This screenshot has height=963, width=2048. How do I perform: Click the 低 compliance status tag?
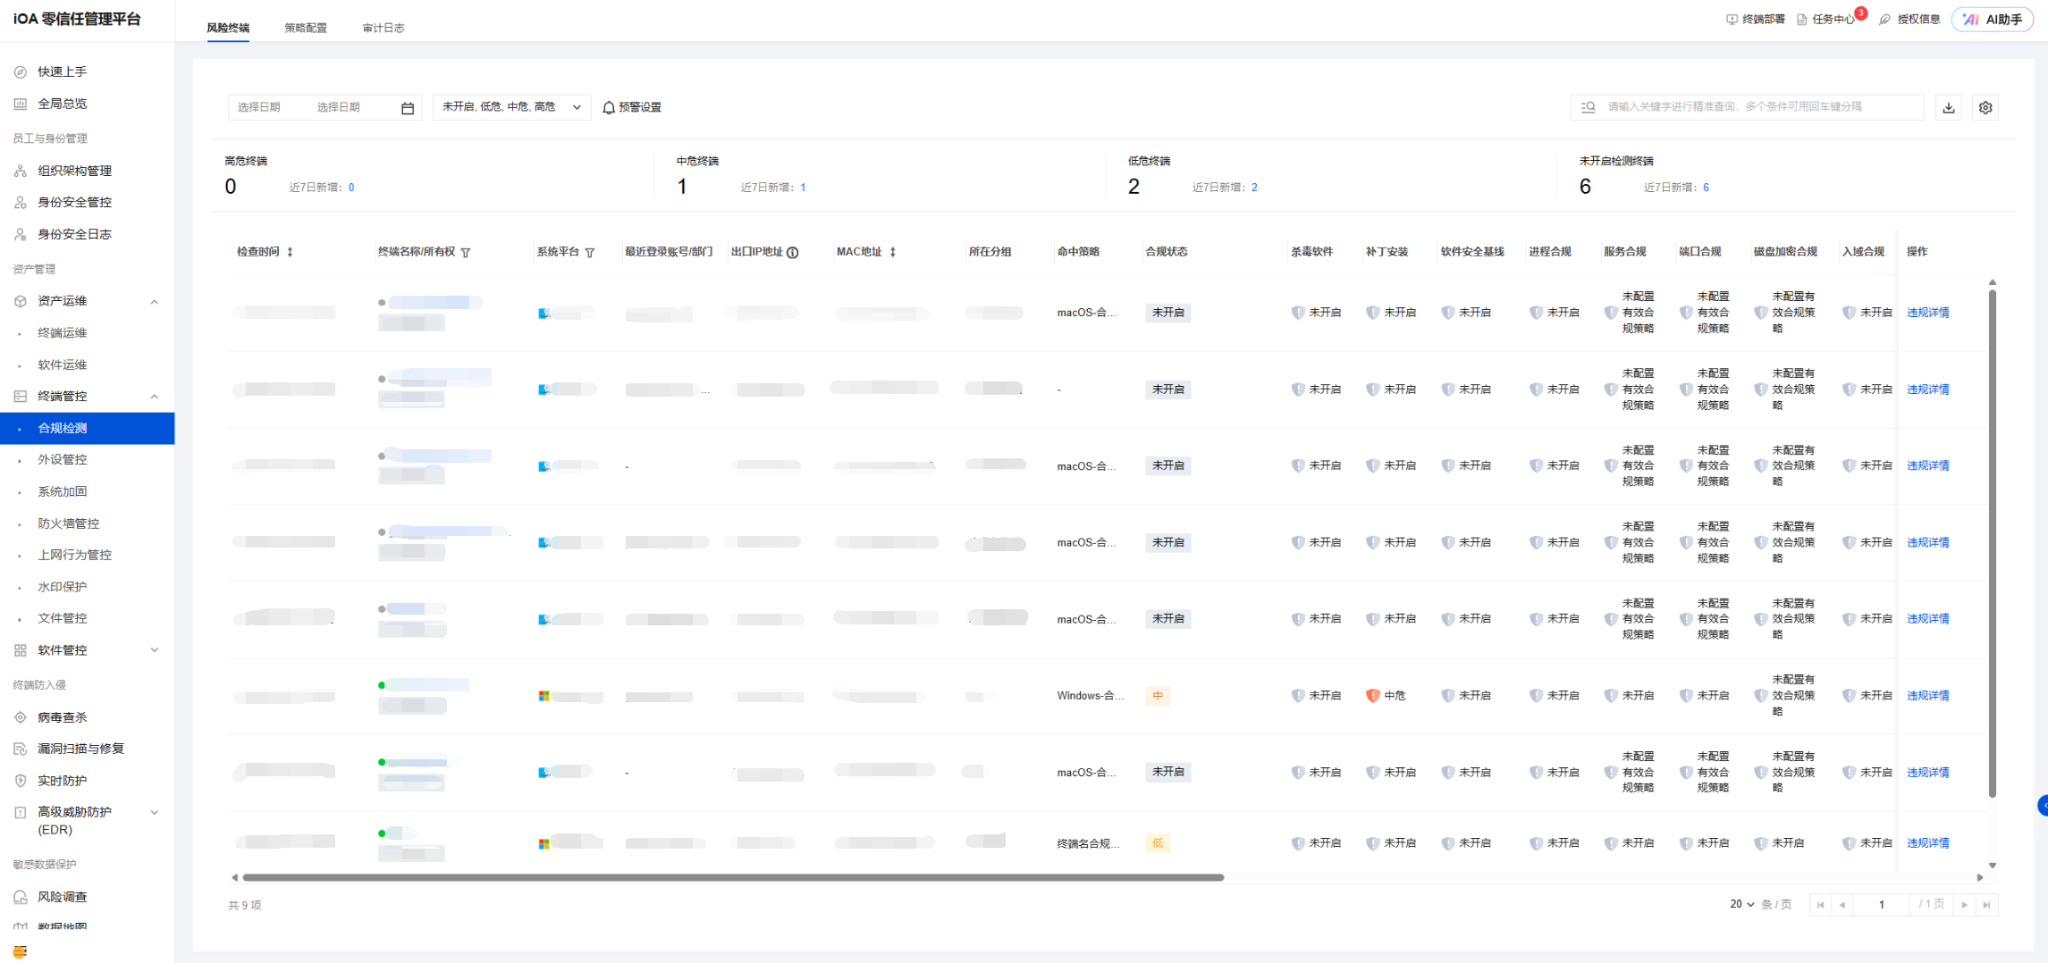(1158, 843)
